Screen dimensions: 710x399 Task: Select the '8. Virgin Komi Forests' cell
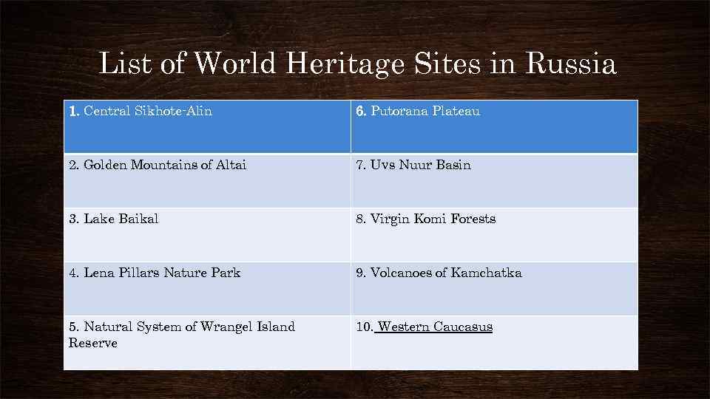495,235
